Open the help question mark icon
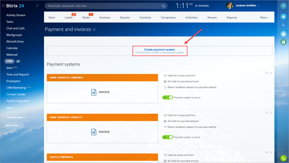This screenshot has width=289, height=163. [x=283, y=6]
